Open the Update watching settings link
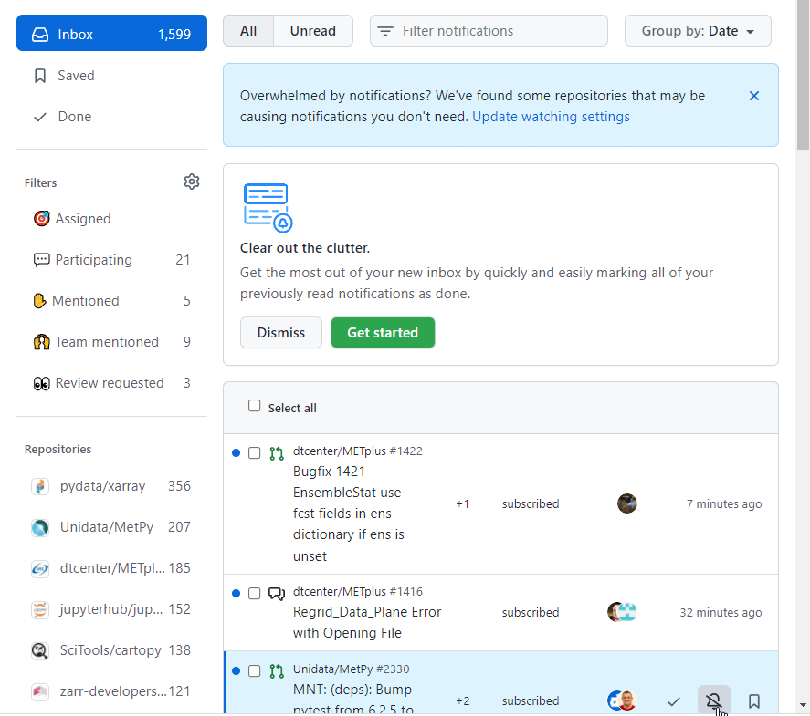 point(551,116)
